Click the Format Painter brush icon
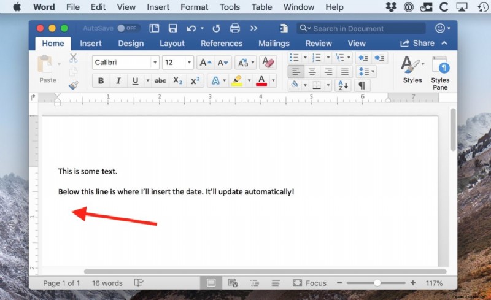Image resolution: width=491 pixels, height=300 pixels. click(73, 85)
